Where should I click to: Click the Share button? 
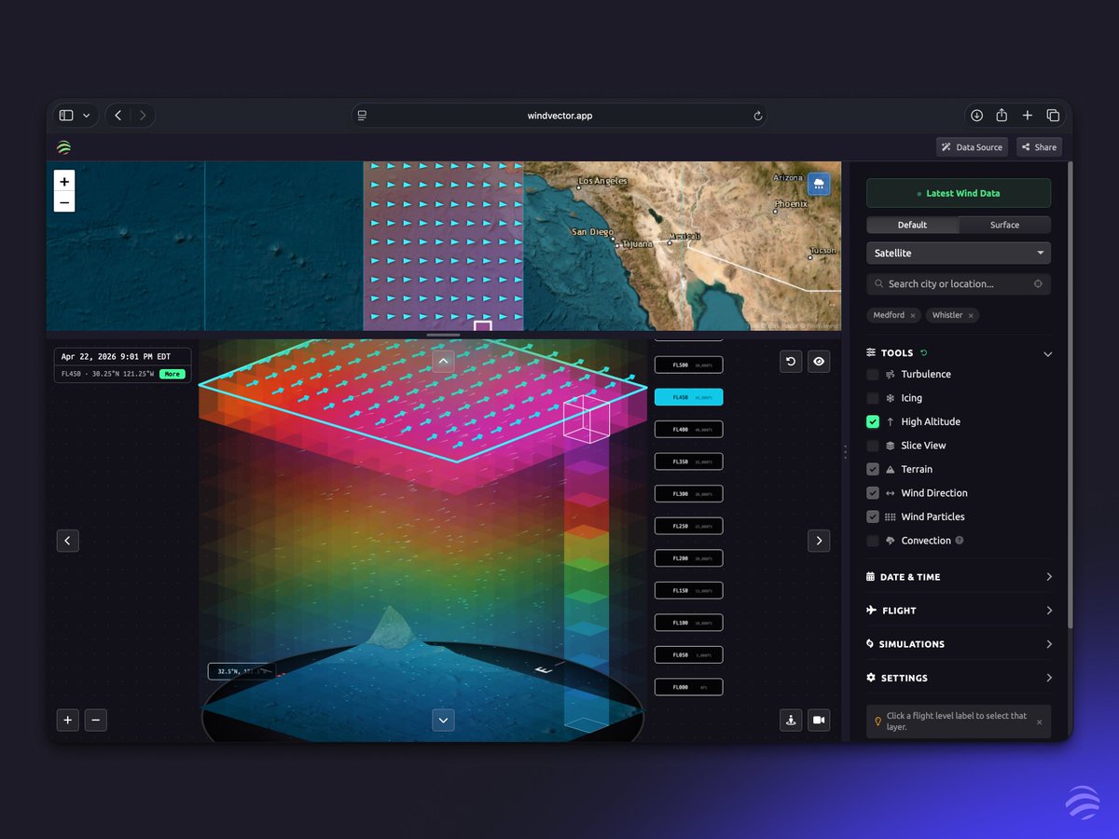[1039, 147]
